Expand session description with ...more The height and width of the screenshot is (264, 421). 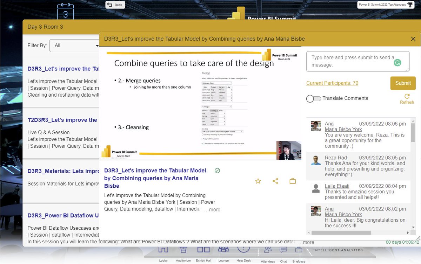pos(212,209)
